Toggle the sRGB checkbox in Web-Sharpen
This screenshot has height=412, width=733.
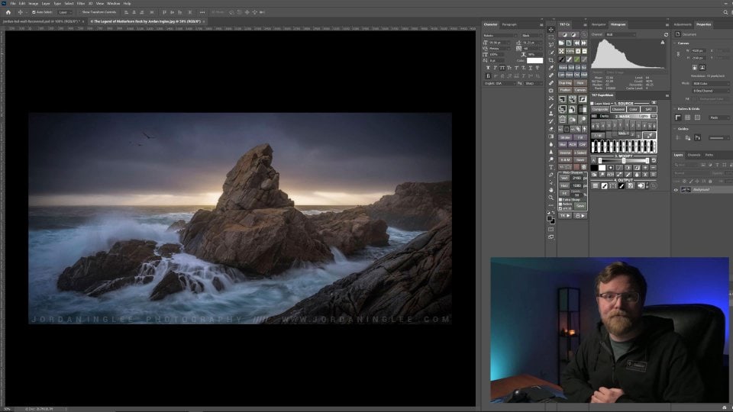tap(561, 208)
